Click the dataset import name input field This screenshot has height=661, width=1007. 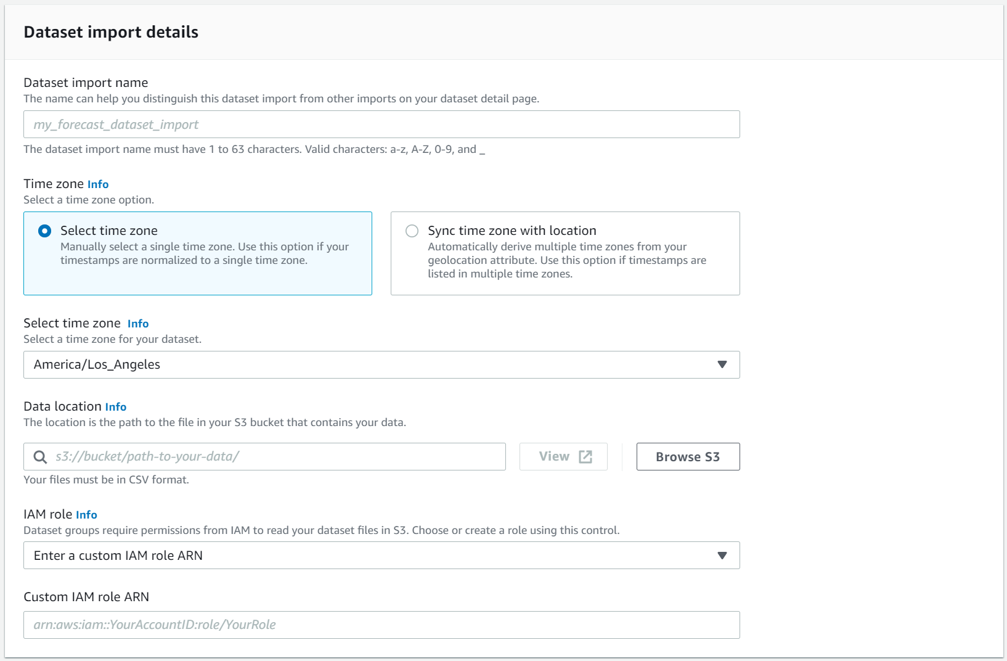click(x=381, y=124)
